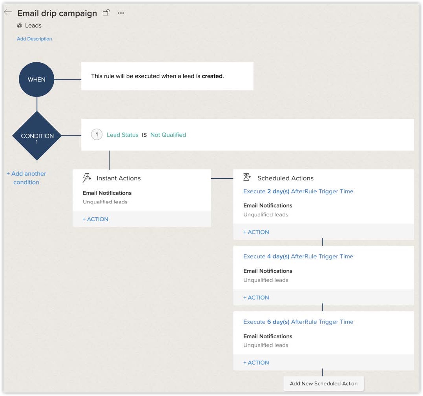Open the three-dot more options menu
This screenshot has width=423, height=396.
(121, 13)
